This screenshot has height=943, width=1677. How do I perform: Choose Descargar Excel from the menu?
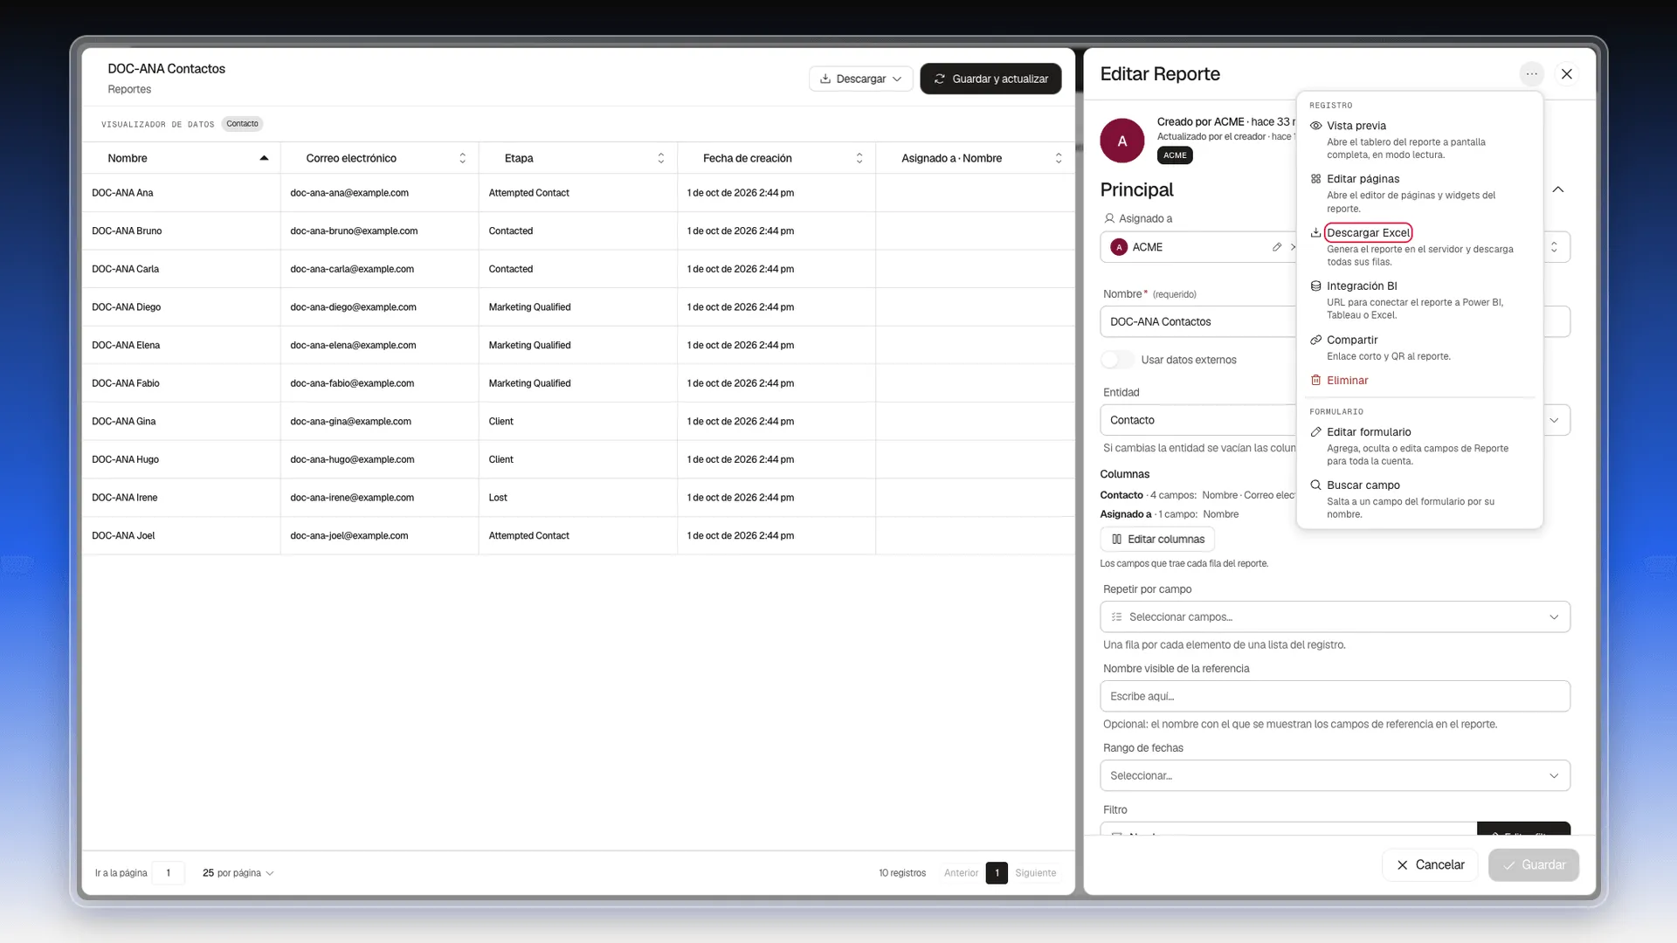(x=1419, y=246)
